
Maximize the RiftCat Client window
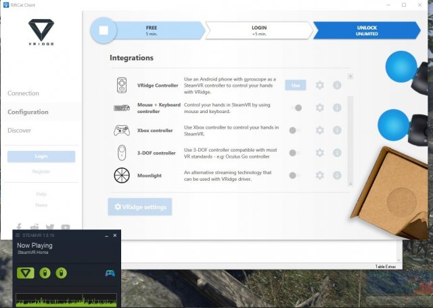point(404,5)
